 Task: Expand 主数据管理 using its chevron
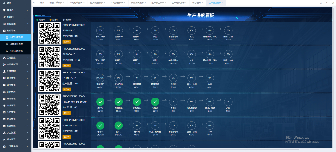(x=27, y=65)
